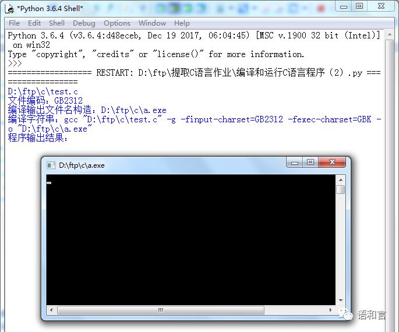Screen dimensions: 399x332
Task: Open the File menu
Action: tap(14, 23)
